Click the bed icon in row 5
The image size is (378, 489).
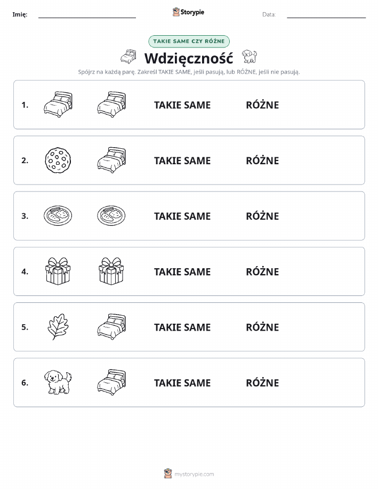pyautogui.click(x=111, y=326)
